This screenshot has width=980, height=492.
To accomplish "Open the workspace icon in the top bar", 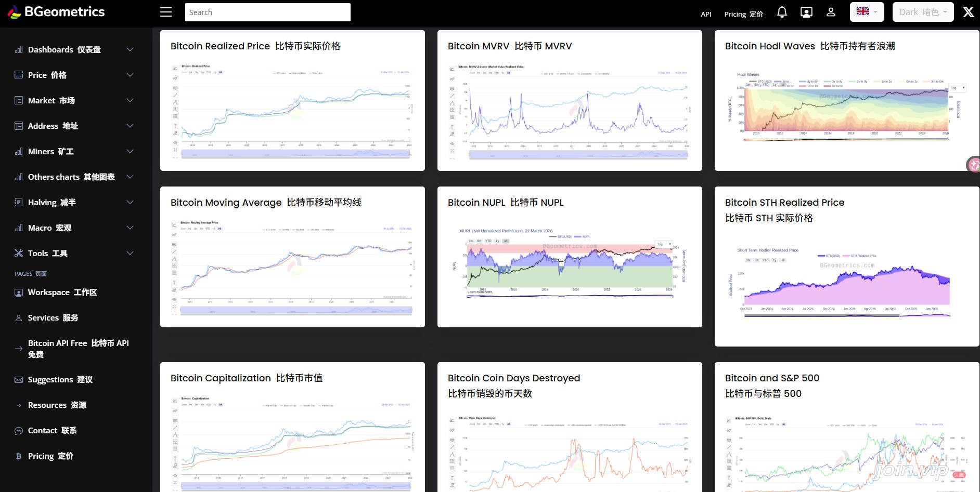I will point(806,12).
